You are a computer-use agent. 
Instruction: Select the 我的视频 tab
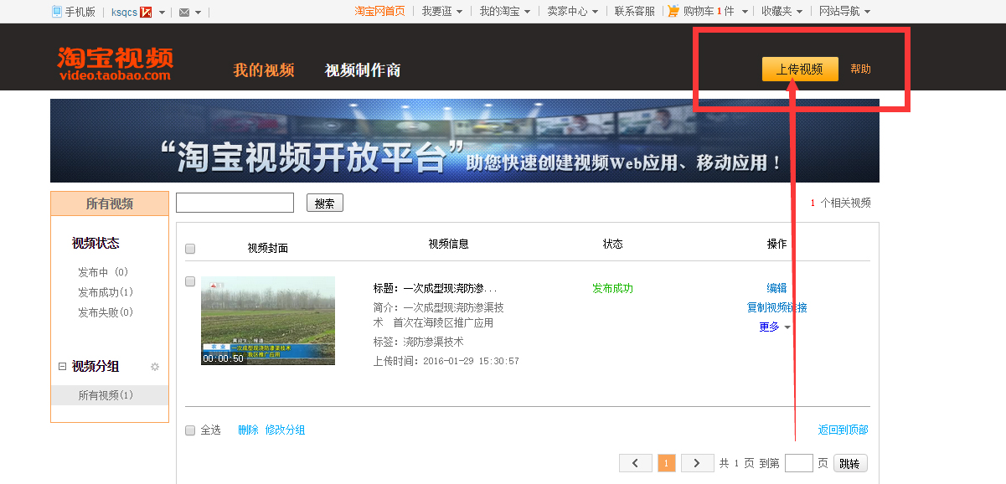point(264,70)
